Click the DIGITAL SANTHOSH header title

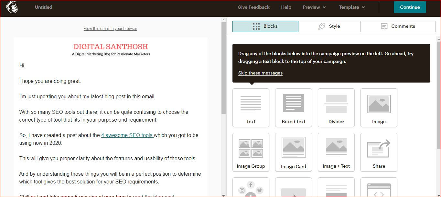tap(111, 46)
